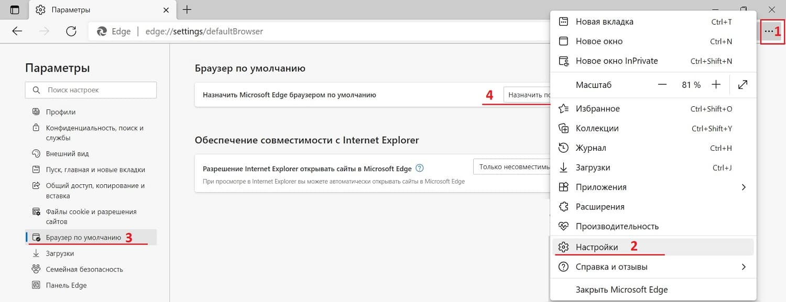The width and height of the screenshot is (786, 302).
Task: Choose Закрыть Microsoft Edge menu entry
Action: 621,289
